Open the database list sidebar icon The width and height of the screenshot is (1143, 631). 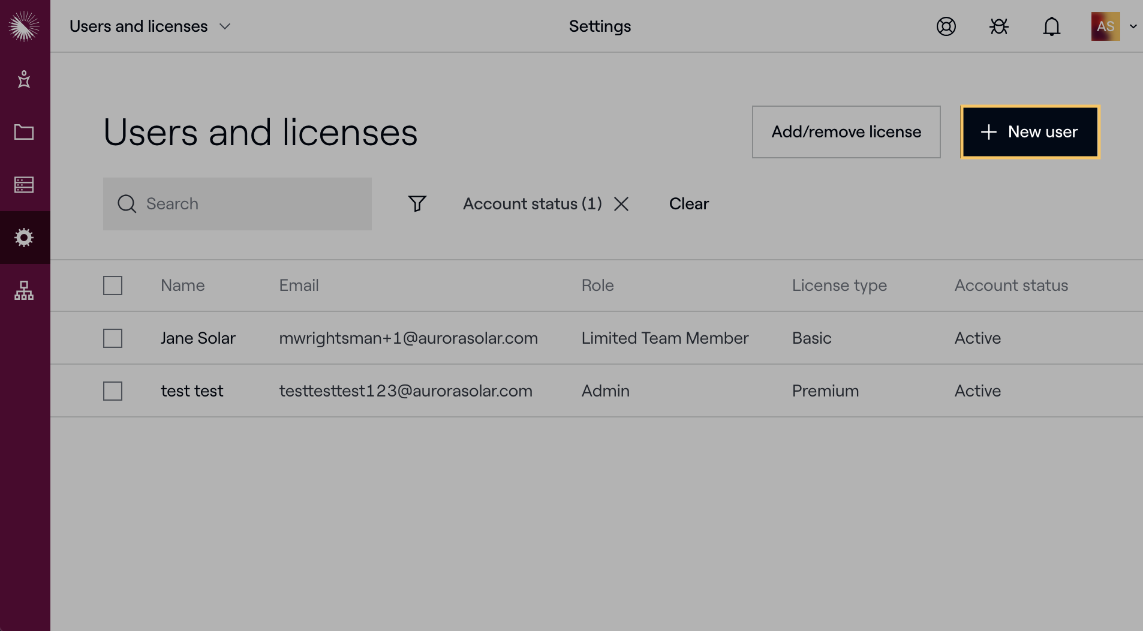pyautogui.click(x=24, y=185)
